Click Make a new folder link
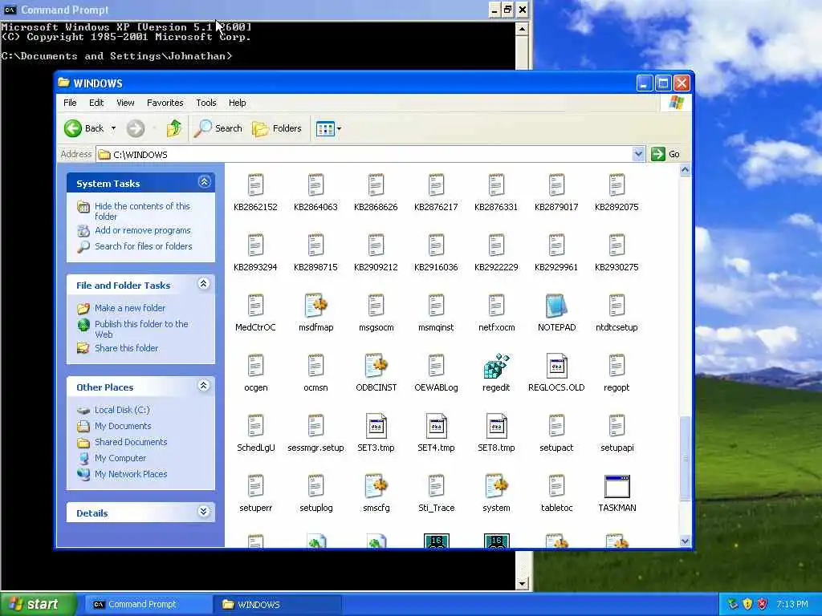822x616 pixels. (129, 308)
